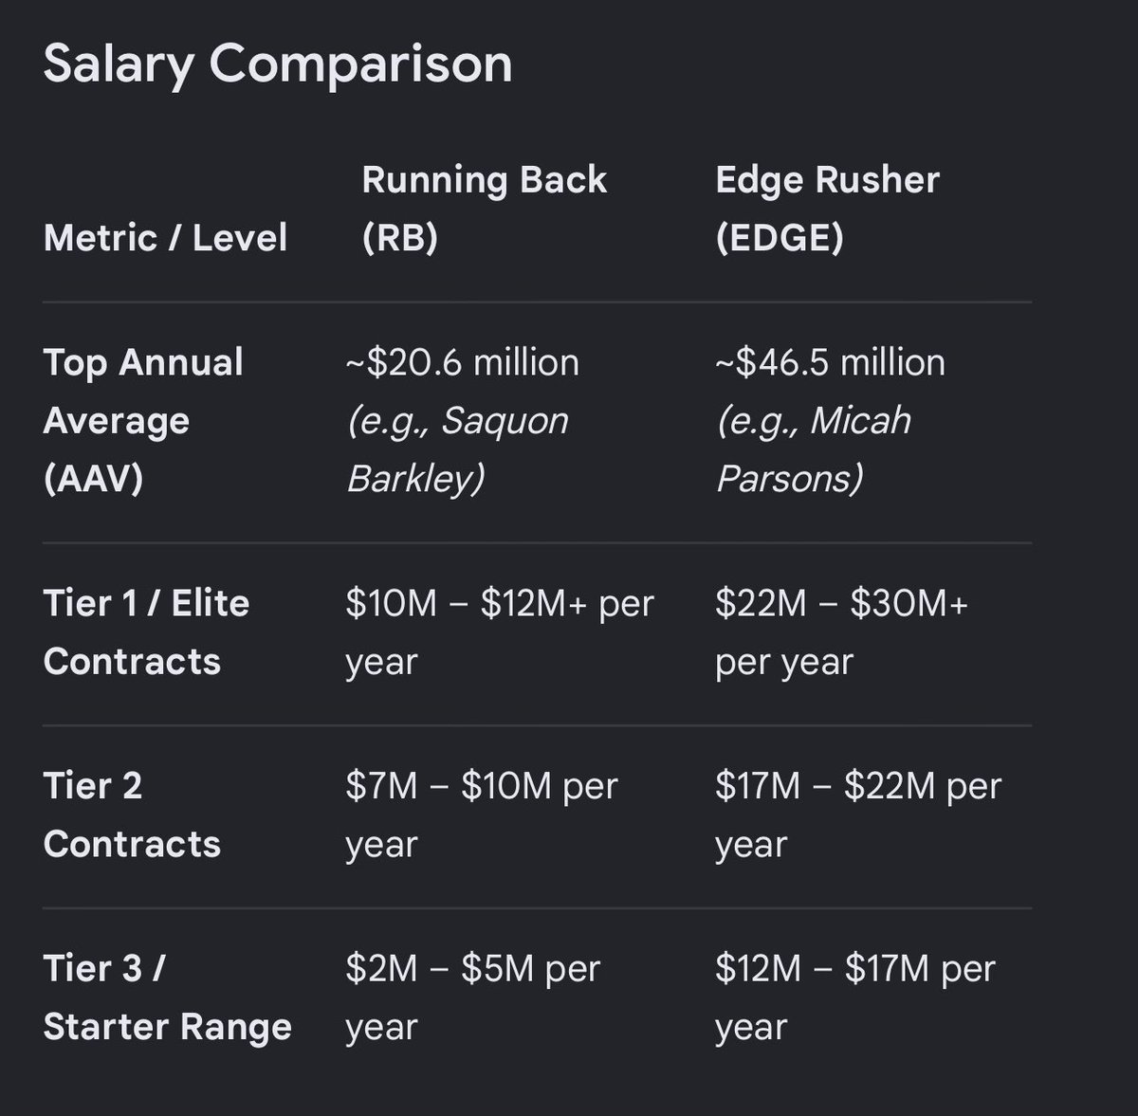Click the Running Back (RB) column header
The image size is (1138, 1116).
click(x=484, y=208)
